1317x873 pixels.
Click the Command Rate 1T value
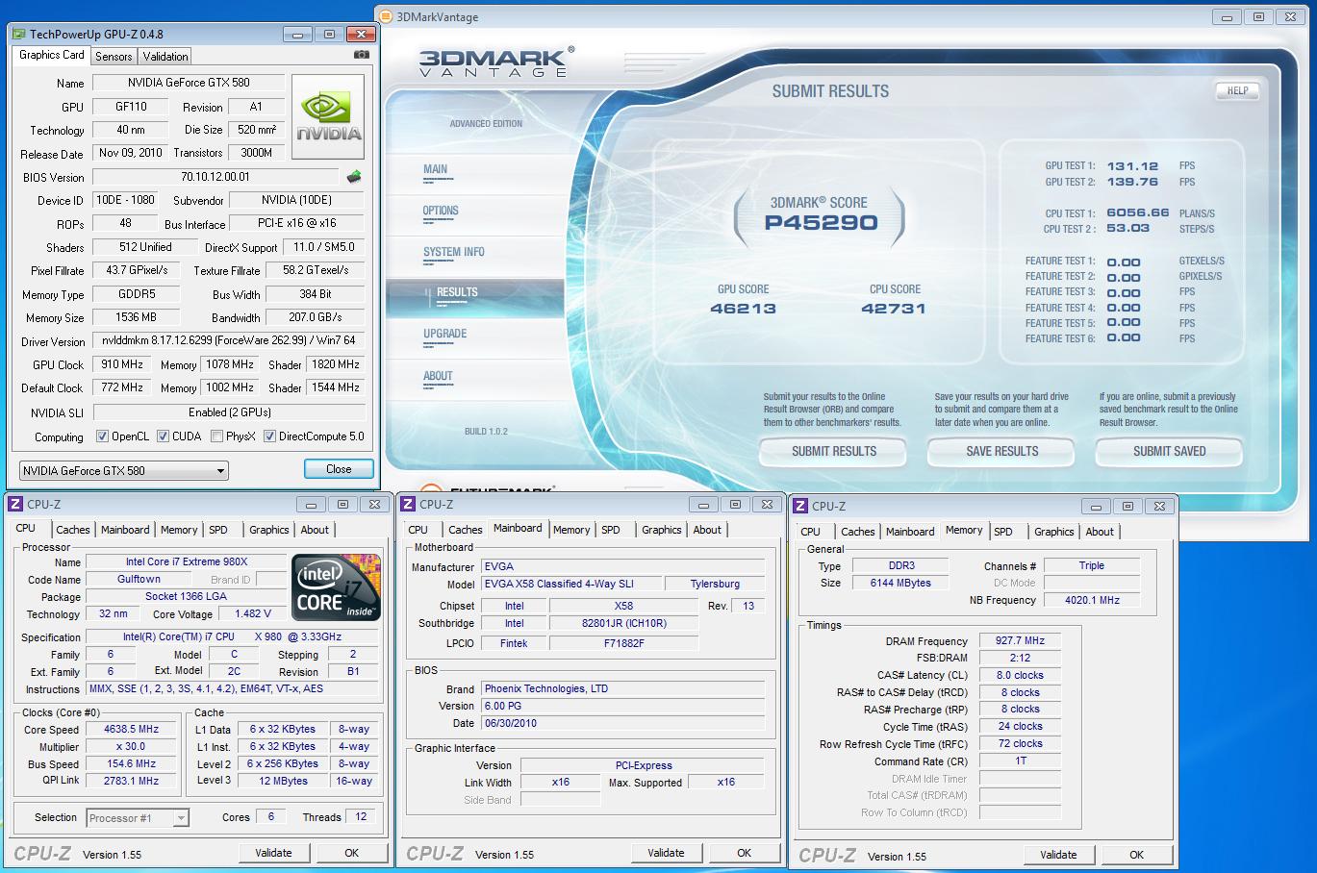tap(1020, 761)
